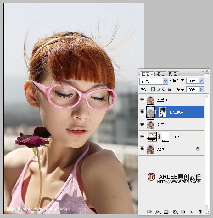
Task: Select layer named 曲线 1
Action: click(x=177, y=137)
